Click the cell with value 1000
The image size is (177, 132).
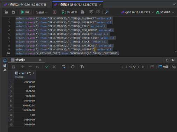coord(25,86)
